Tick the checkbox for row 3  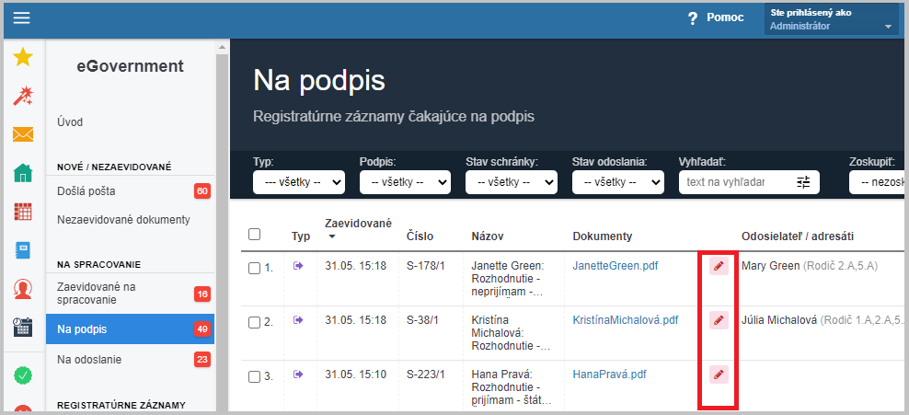(x=254, y=376)
